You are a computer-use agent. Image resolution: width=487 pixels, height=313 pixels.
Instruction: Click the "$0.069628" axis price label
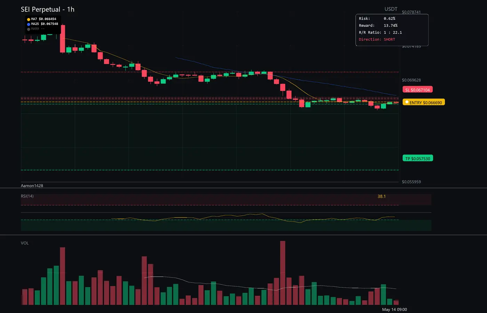(411, 80)
